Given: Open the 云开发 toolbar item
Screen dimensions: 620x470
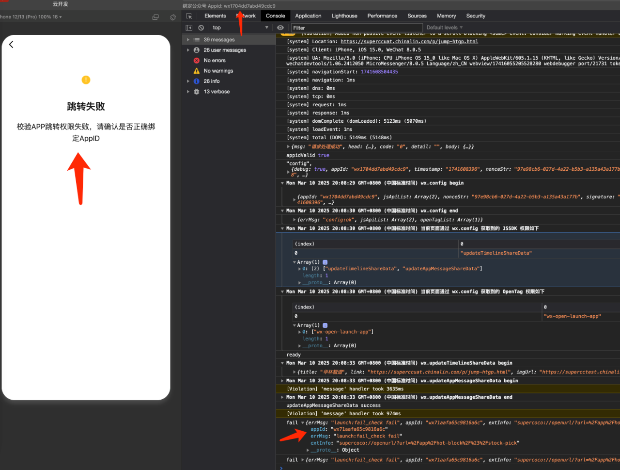Looking at the screenshot, I should [x=61, y=4].
